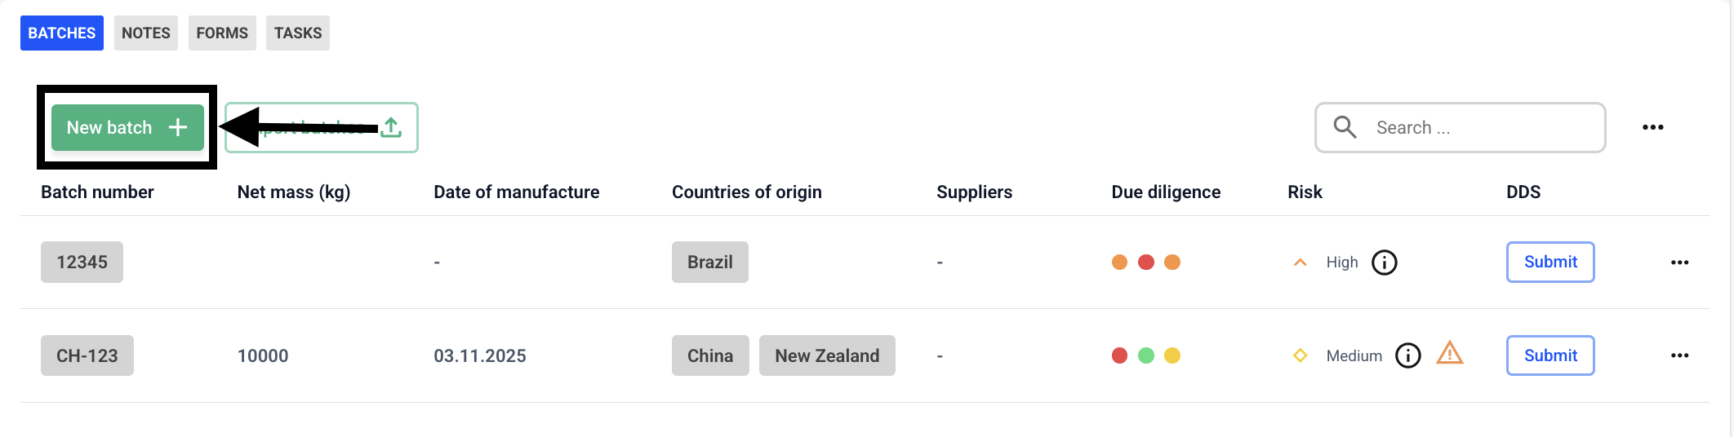Open risk info icon for batch CH-123

tap(1408, 355)
